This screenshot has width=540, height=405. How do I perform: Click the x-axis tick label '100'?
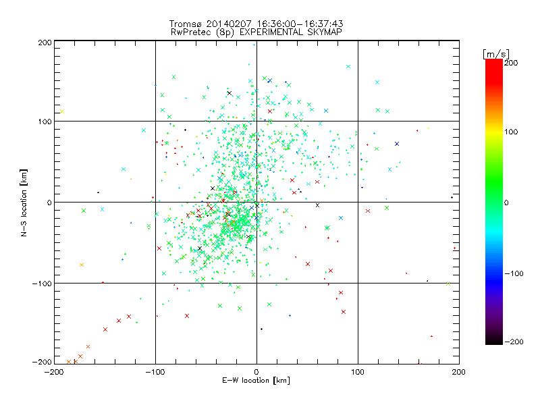[358, 372]
